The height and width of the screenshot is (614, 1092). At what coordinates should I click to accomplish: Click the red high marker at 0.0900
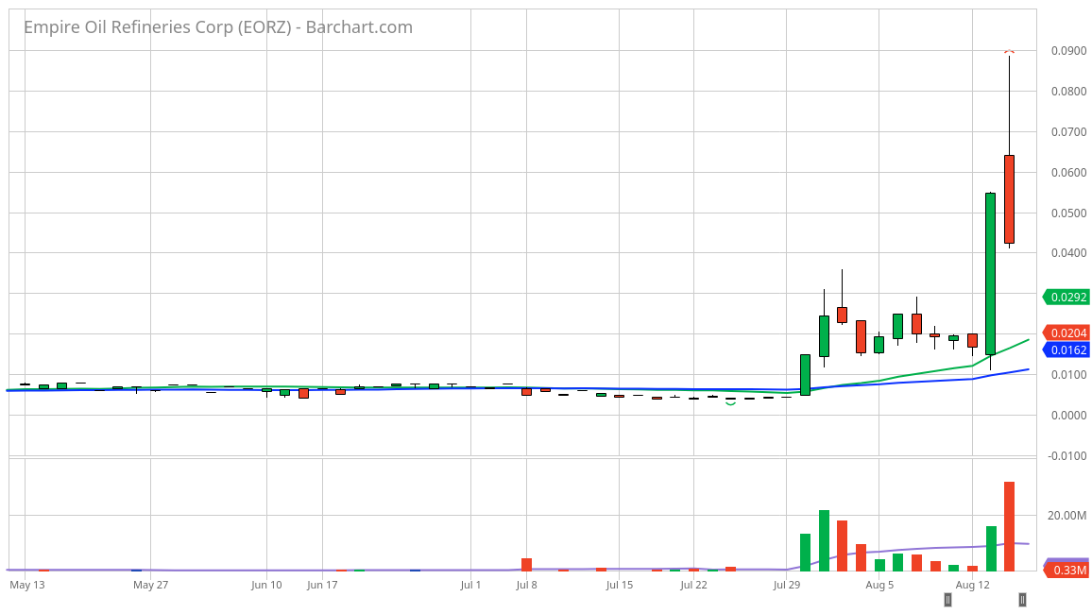click(1009, 51)
